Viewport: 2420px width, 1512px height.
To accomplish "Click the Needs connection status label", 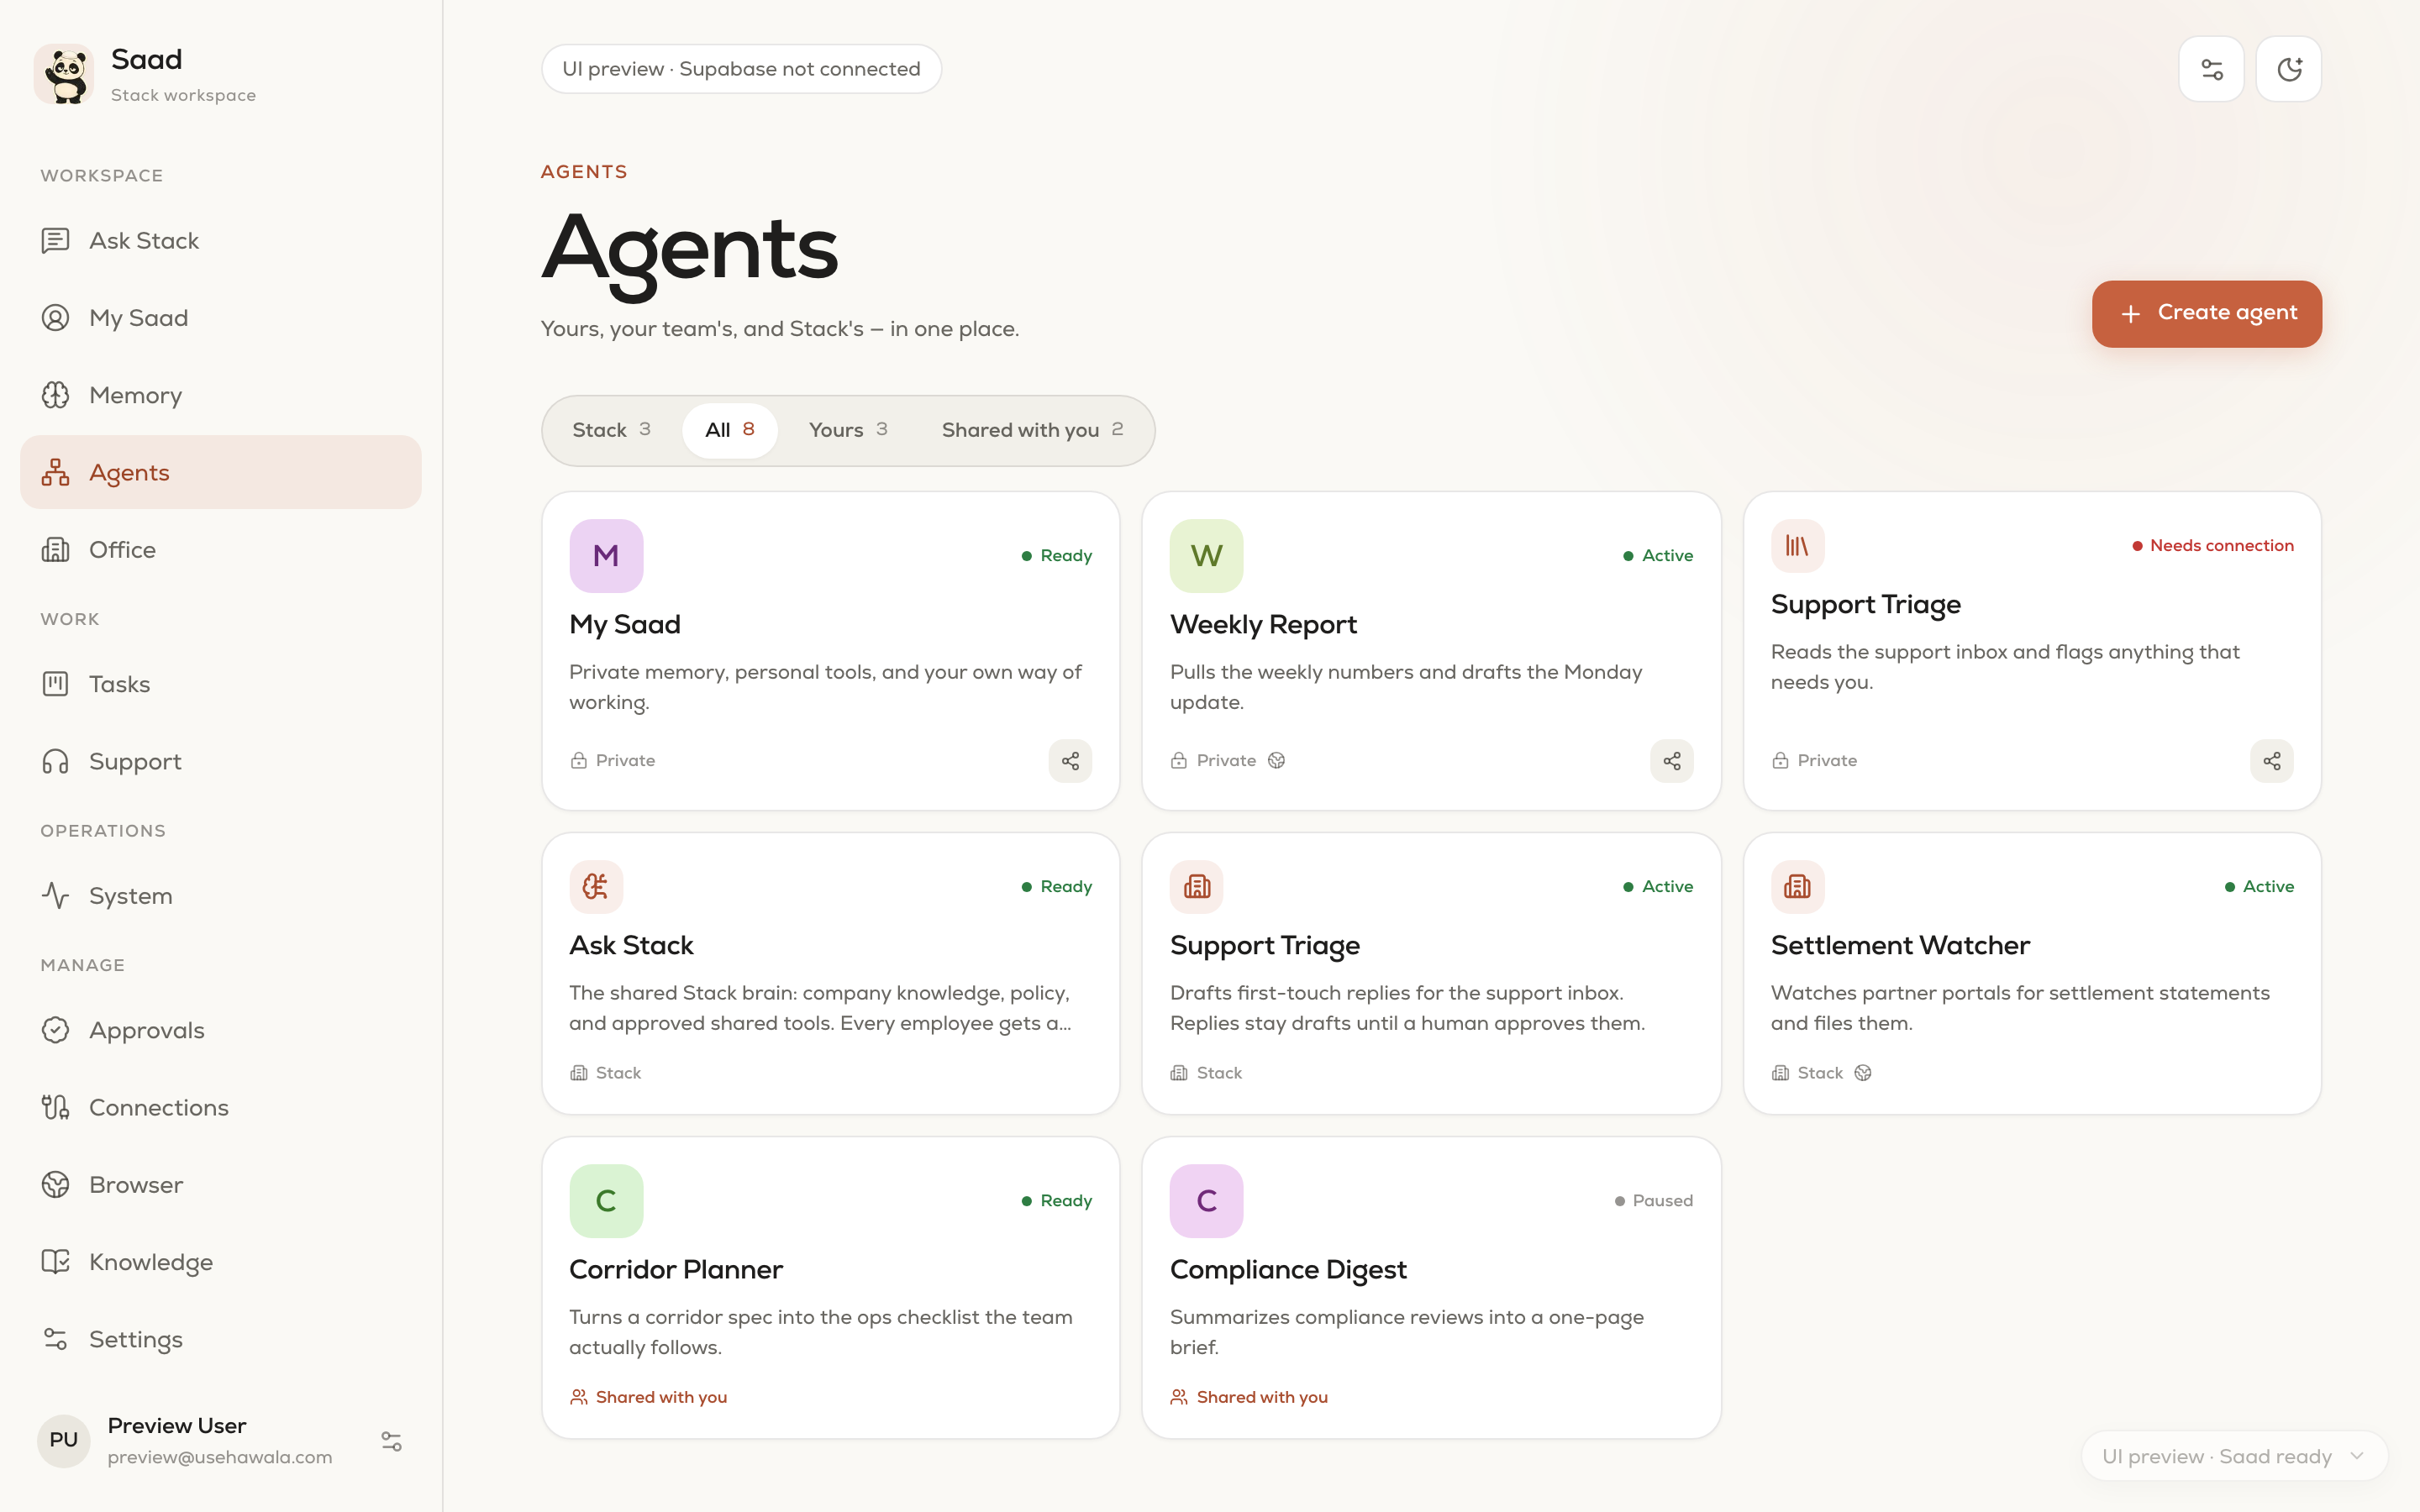I will 2212,546.
